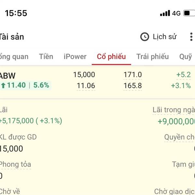The height and width of the screenshot is (195, 195).
Task: Switch to the Tiền tab
Action: (46, 57)
